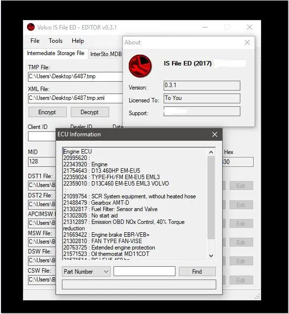
Task: Open the Help menu
Action: (x=78, y=41)
